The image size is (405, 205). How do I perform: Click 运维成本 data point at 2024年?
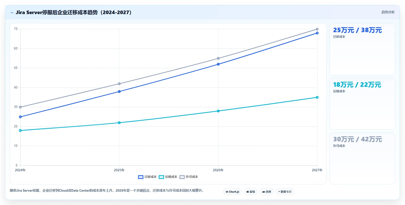pyautogui.click(x=20, y=131)
